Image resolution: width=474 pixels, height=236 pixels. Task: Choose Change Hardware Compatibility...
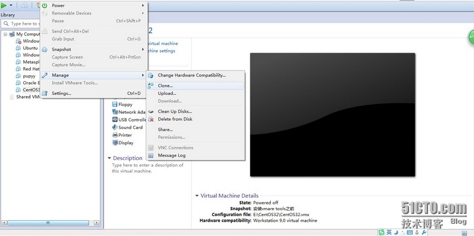click(195, 75)
